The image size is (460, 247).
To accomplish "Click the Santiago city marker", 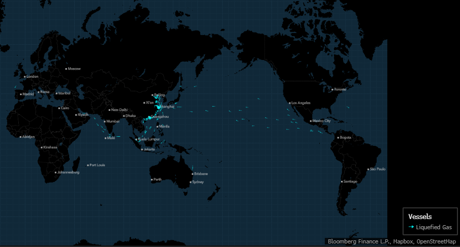I will tap(342, 181).
